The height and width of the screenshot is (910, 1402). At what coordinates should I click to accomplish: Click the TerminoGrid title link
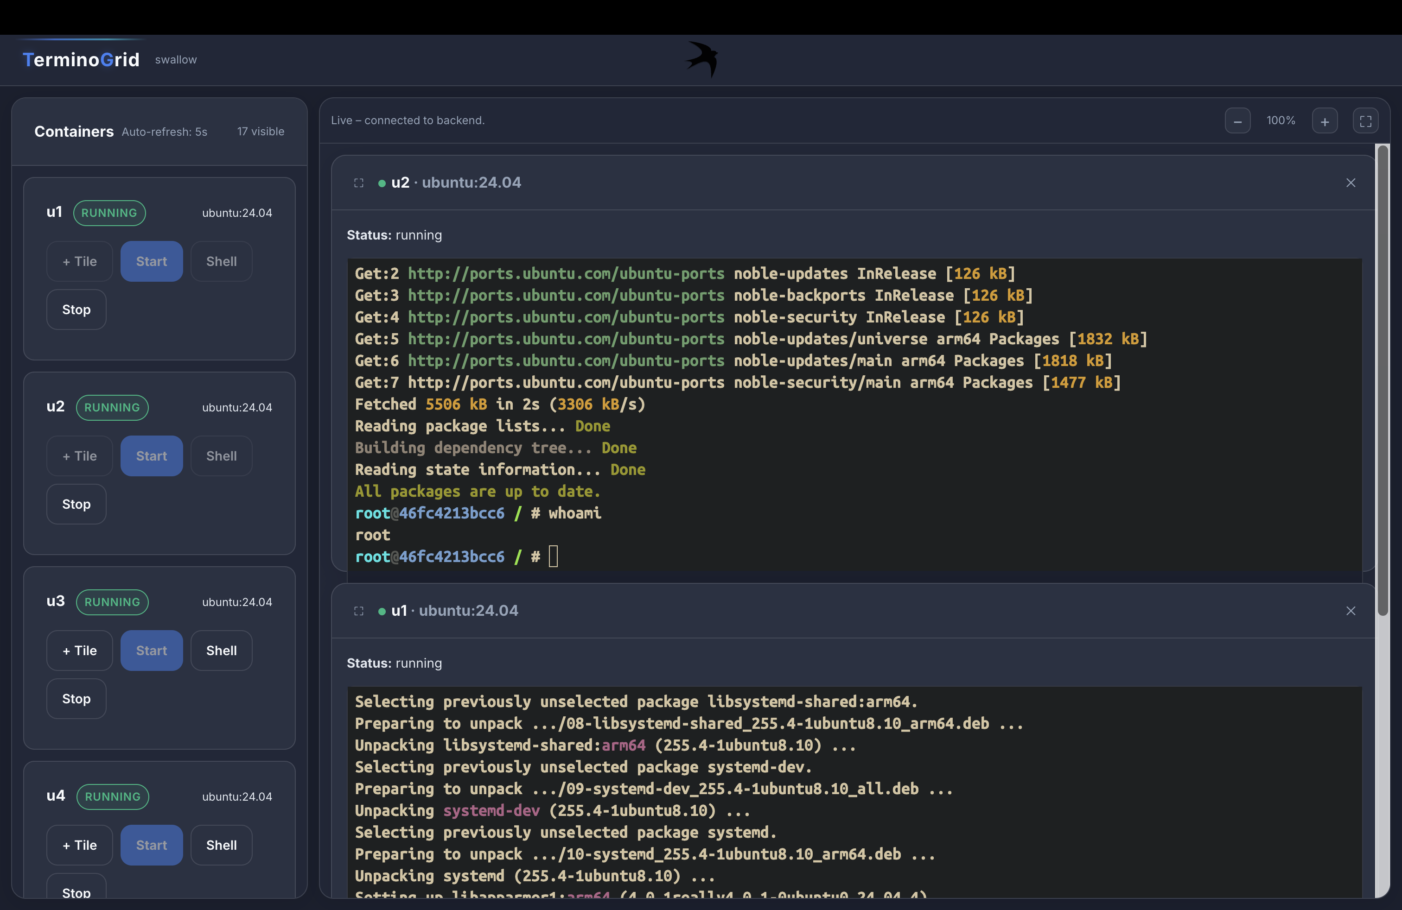[81, 59]
